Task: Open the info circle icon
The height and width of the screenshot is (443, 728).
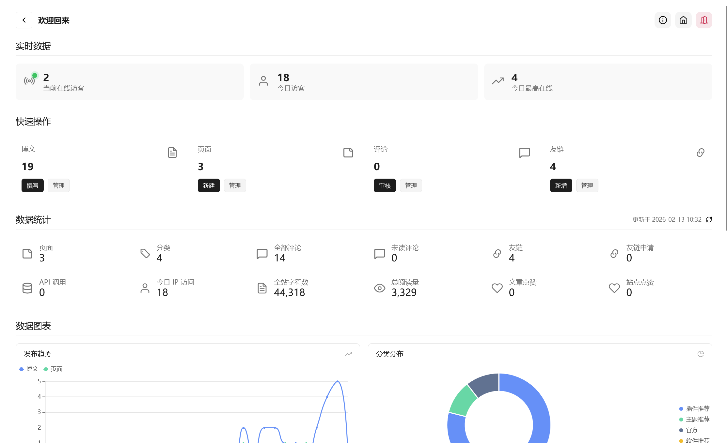Action: [x=663, y=20]
